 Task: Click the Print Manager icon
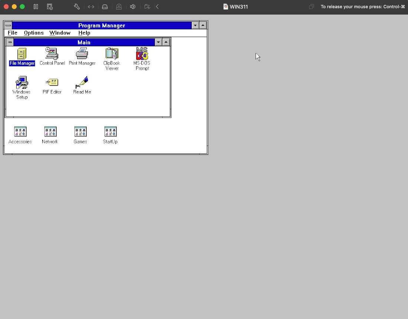82,54
